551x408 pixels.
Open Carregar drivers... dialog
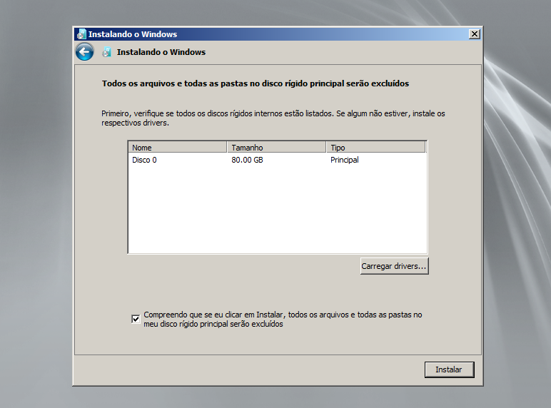click(x=394, y=266)
